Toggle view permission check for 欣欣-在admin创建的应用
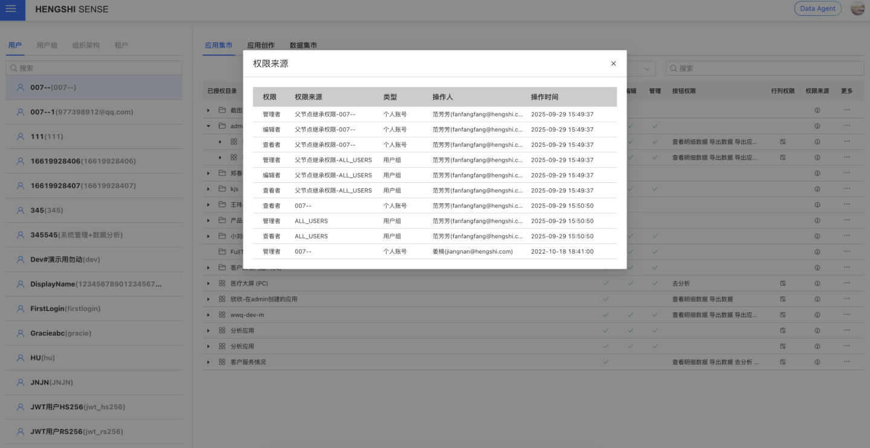 [x=605, y=299]
